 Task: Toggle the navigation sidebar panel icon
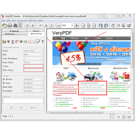(x=21, y=25)
